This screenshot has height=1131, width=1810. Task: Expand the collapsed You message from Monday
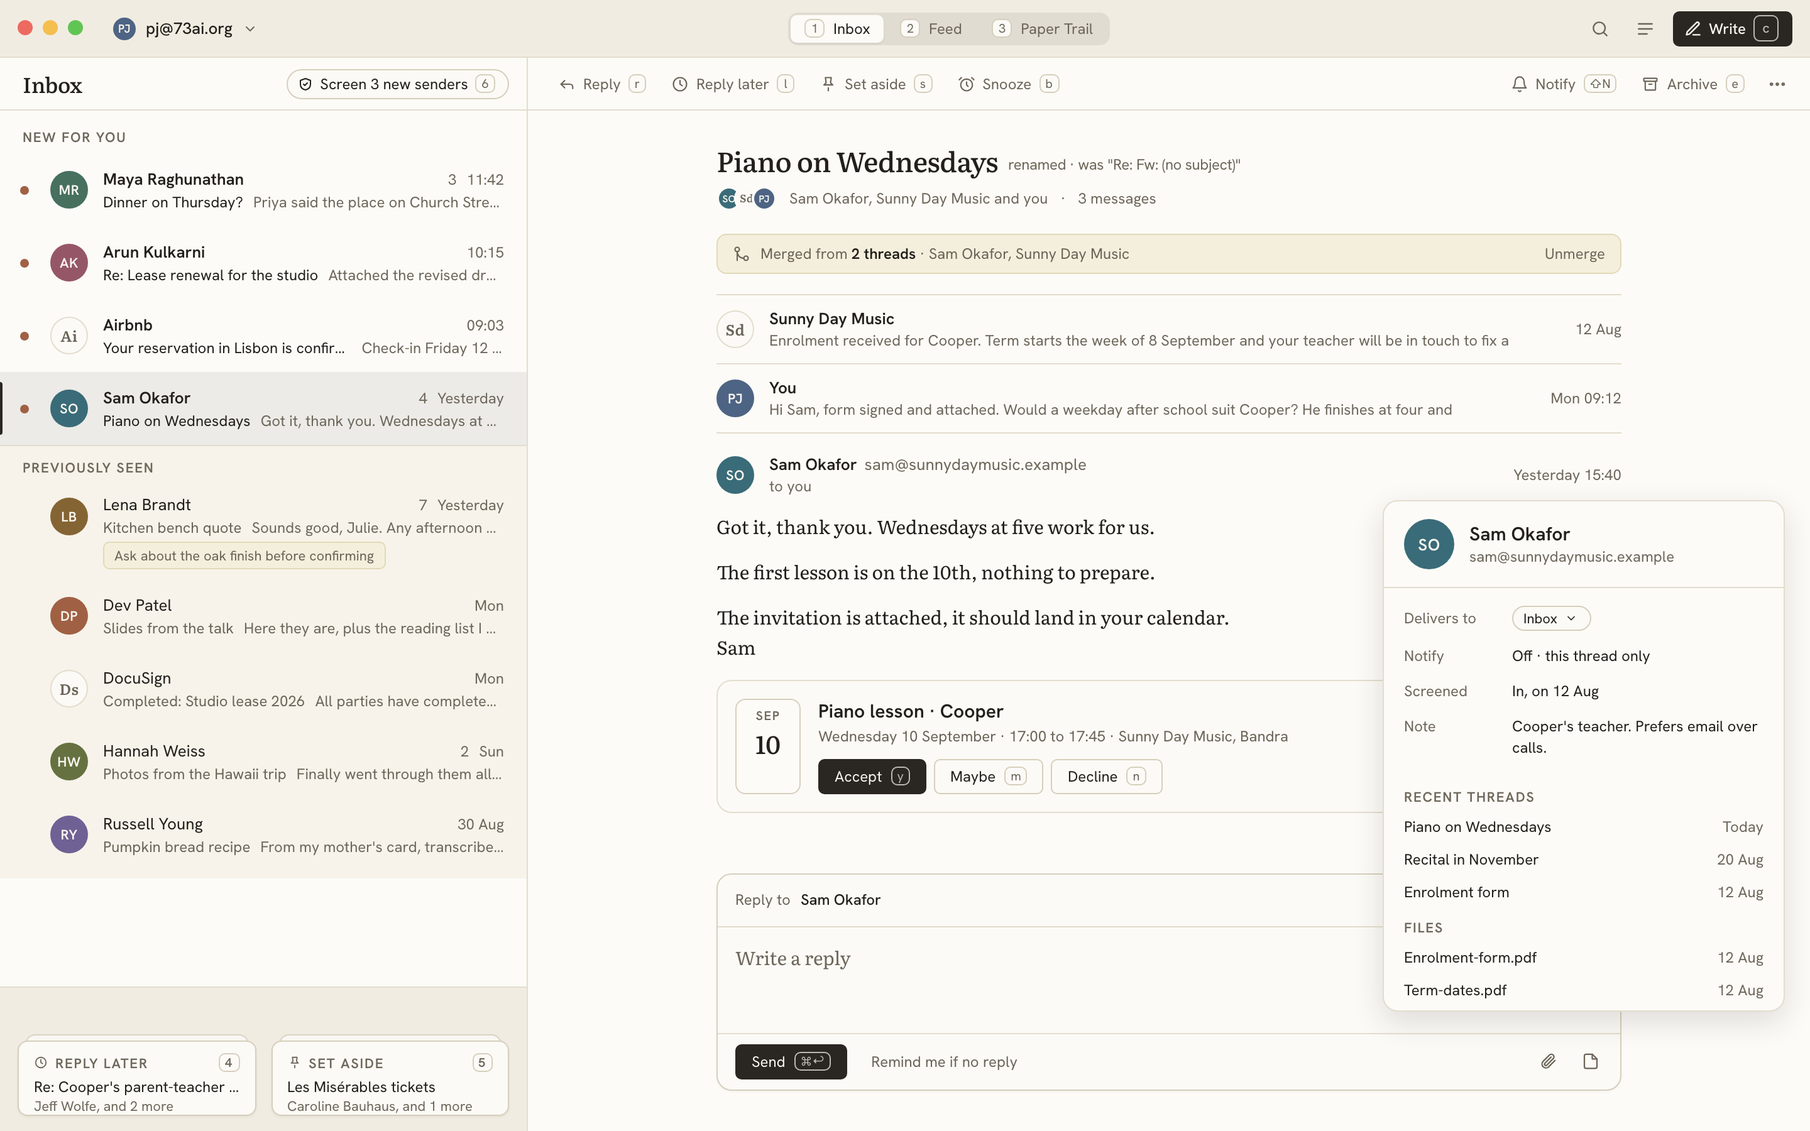coord(1168,399)
